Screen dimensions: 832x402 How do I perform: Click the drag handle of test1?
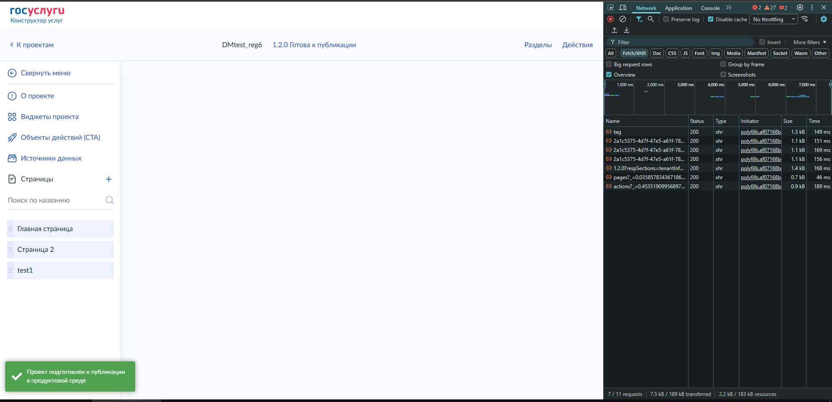tap(10, 270)
